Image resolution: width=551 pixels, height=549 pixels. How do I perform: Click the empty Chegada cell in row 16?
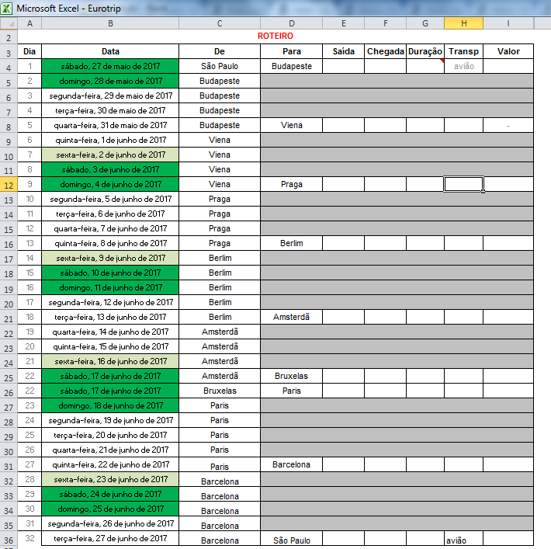386,243
